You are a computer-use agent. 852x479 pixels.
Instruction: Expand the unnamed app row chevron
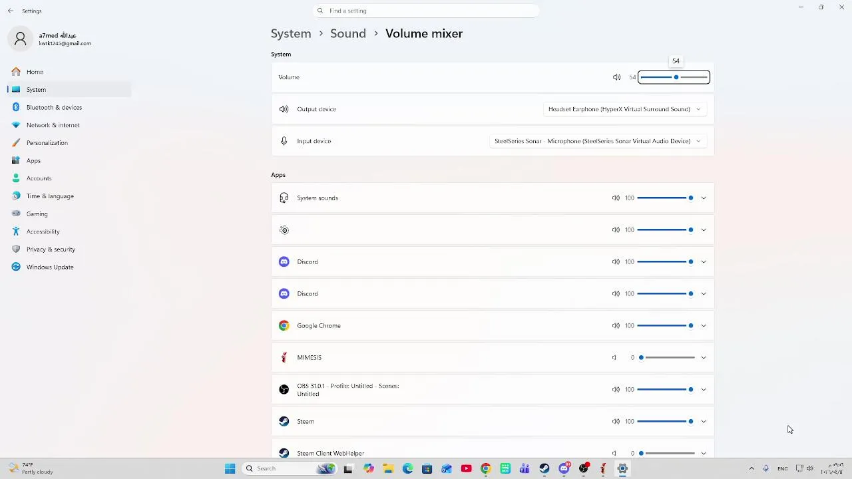(704, 230)
